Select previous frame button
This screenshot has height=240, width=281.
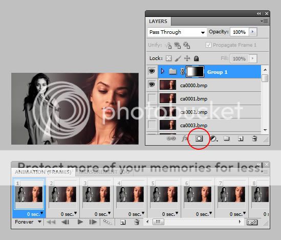click(x=65, y=222)
